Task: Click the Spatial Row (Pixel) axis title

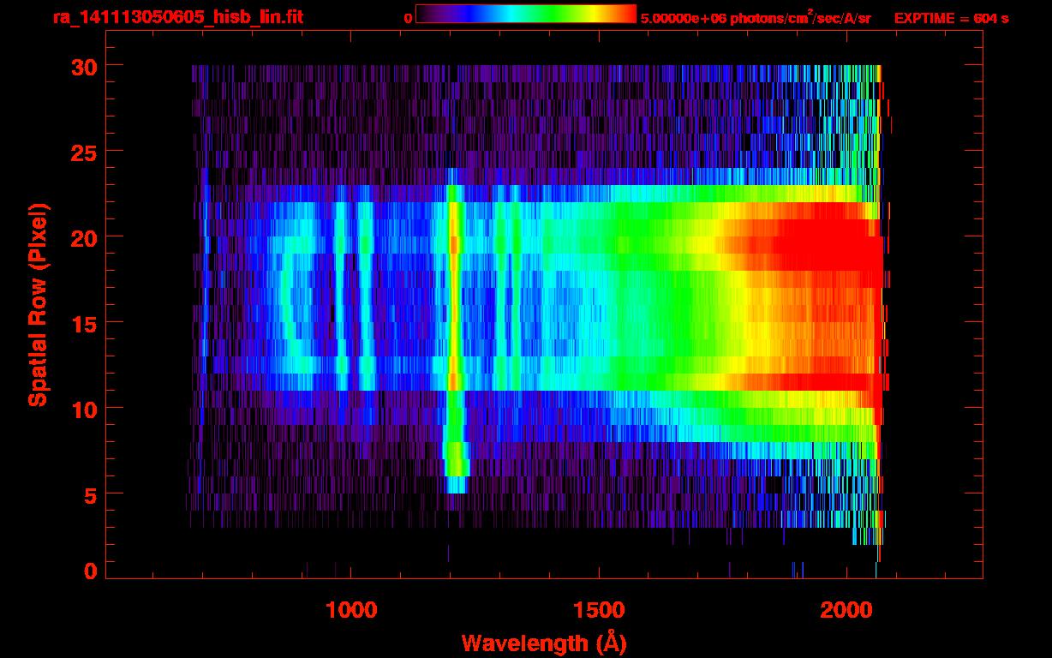Action: pyautogui.click(x=38, y=305)
